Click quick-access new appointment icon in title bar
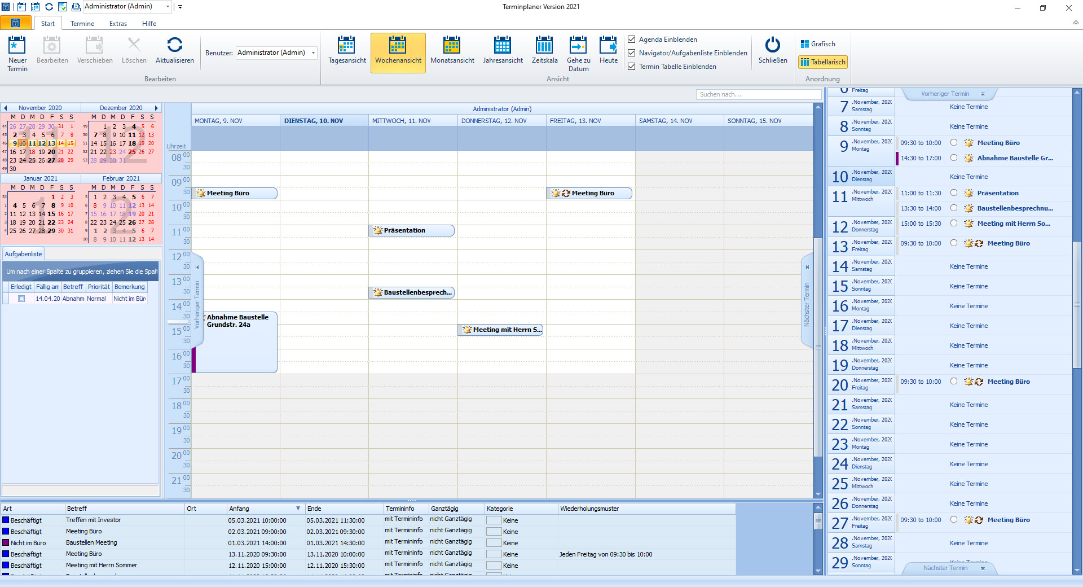Image resolution: width=1083 pixels, height=587 pixels. [21, 7]
